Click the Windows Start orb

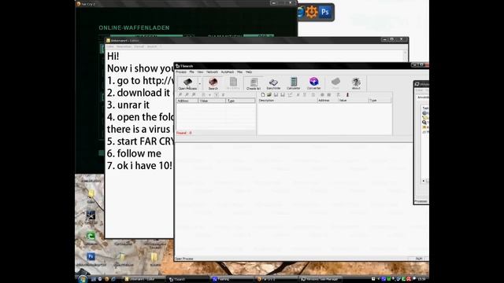83,279
